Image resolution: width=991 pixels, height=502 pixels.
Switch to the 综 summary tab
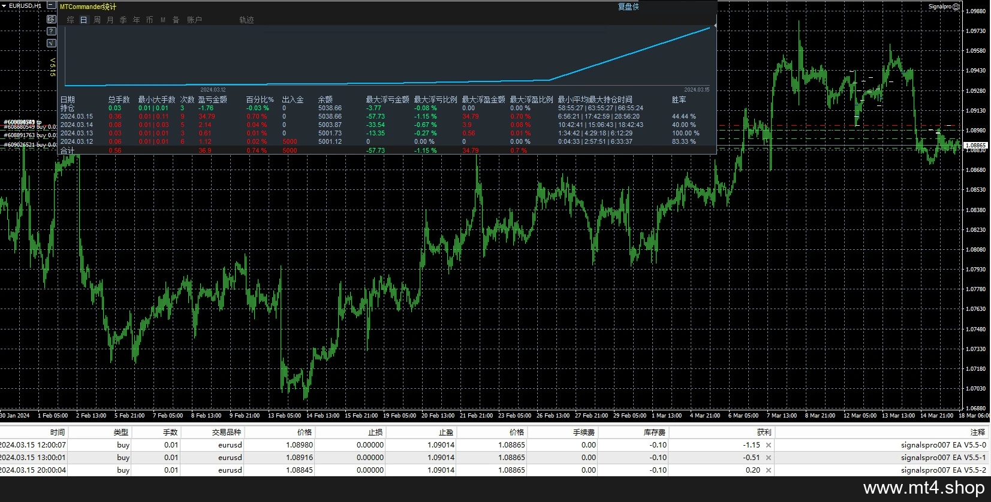71,20
